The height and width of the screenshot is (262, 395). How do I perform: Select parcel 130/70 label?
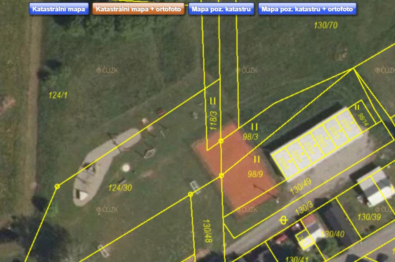325,25
